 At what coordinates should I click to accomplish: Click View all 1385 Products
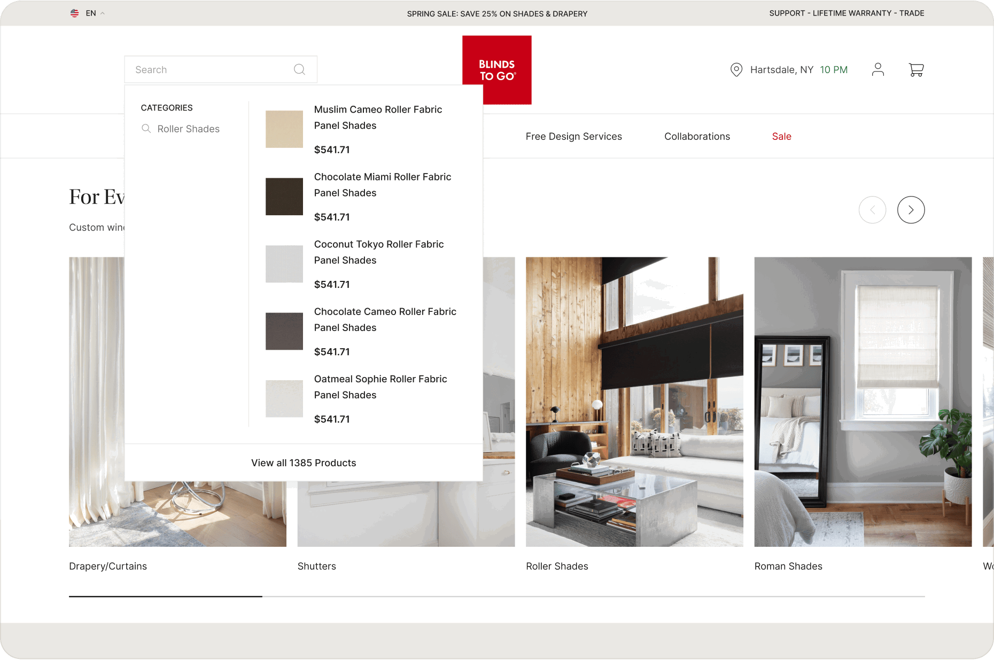(304, 463)
